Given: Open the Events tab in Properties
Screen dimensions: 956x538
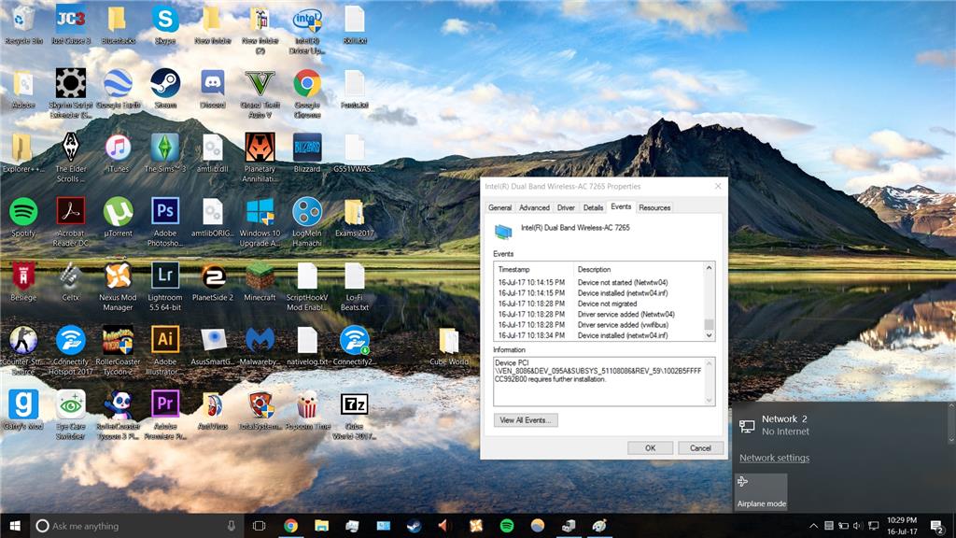Looking at the screenshot, I should click(x=621, y=206).
